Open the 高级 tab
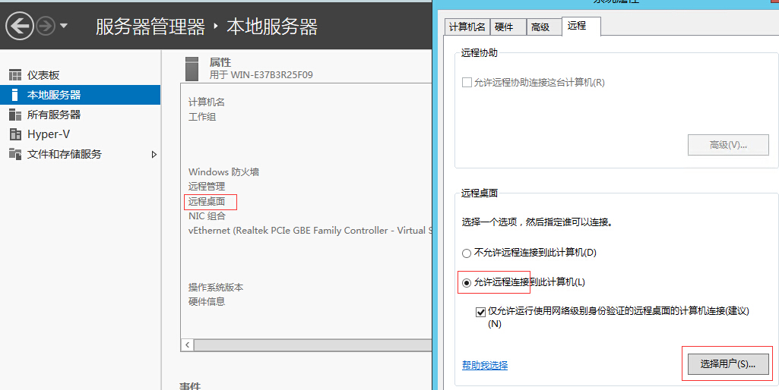The width and height of the screenshot is (779, 390). pyautogui.click(x=540, y=27)
